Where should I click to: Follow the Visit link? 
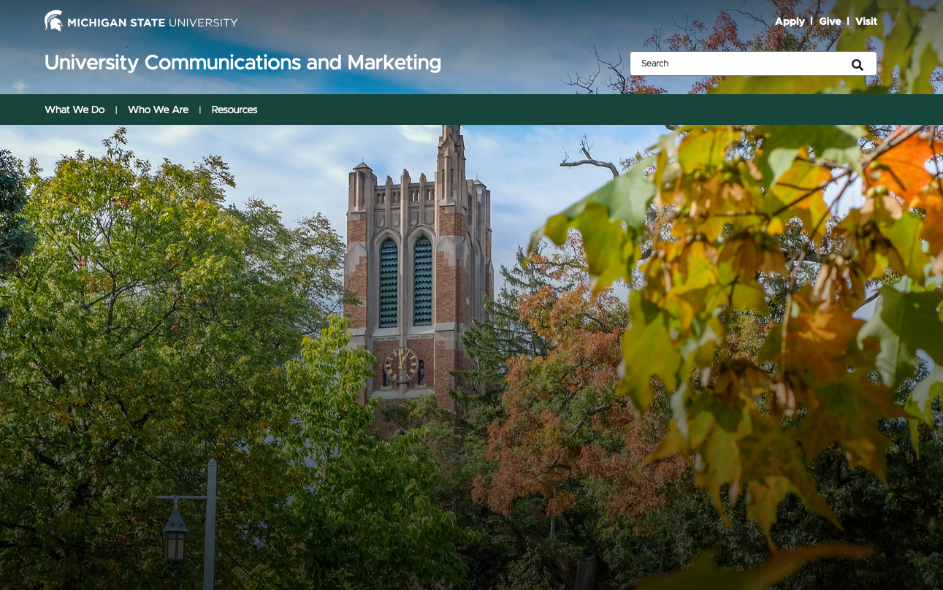[x=866, y=21]
